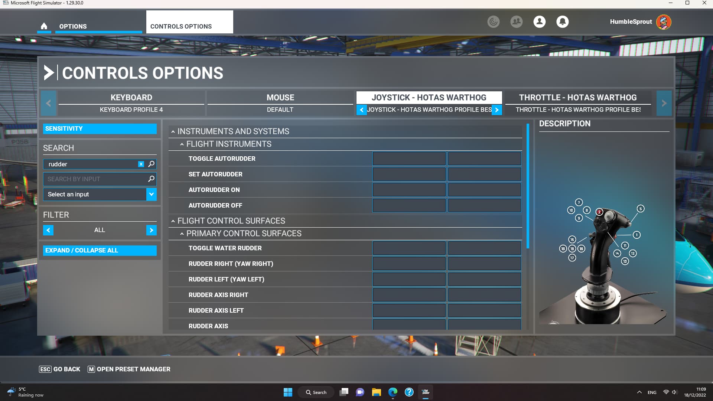Switch filter to previous option arrow
The height and width of the screenshot is (401, 713).
tap(48, 230)
